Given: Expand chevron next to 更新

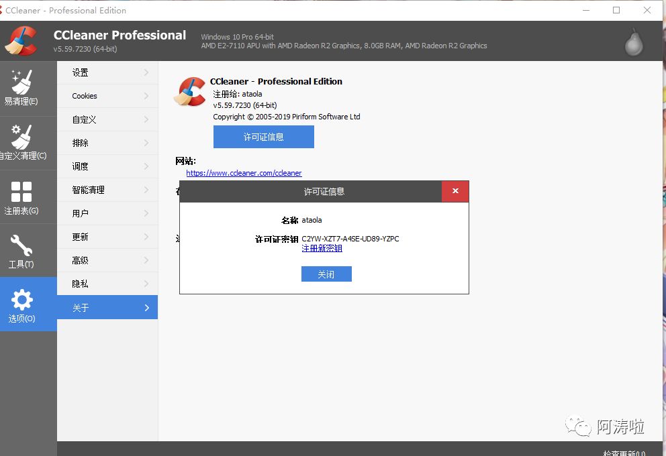Looking at the screenshot, I should tap(146, 237).
